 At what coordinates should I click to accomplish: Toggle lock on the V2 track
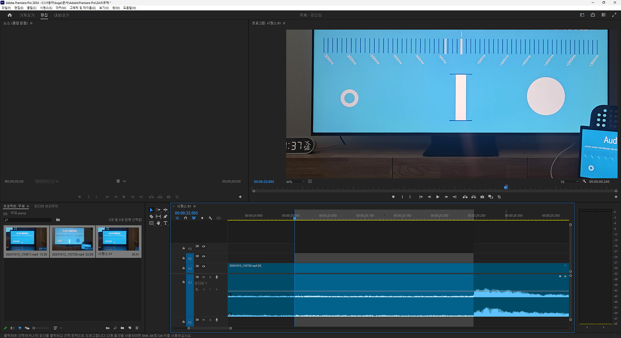(183, 258)
